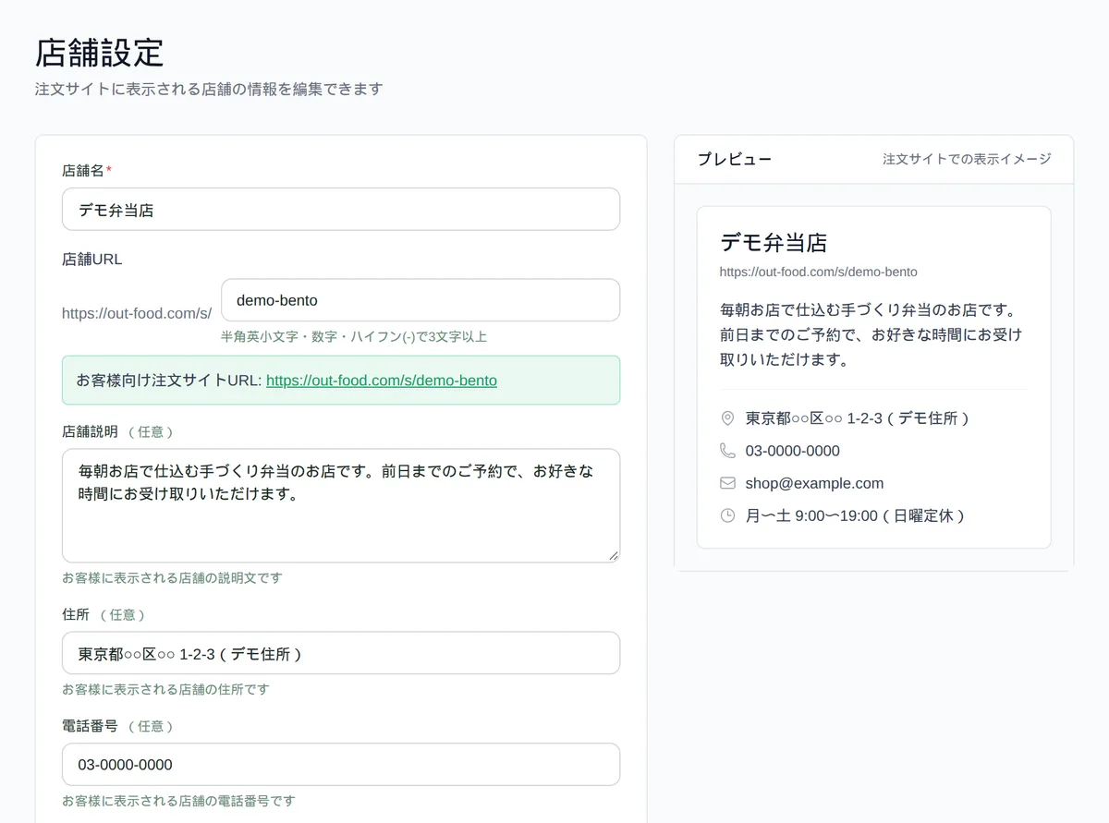Screen dimensions: 1109x823
Task: Click the preview address 東京都○○区○○ 1-2-3
Action: point(859,418)
